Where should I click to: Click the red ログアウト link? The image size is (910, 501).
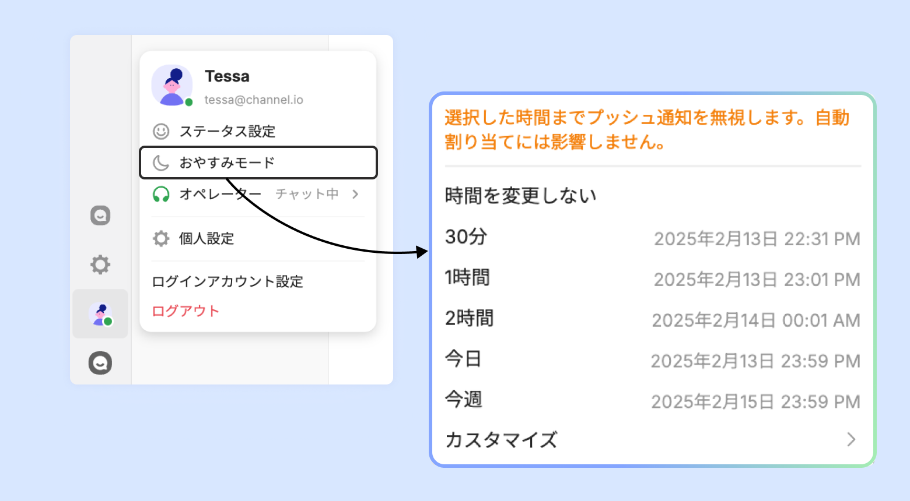coord(185,311)
